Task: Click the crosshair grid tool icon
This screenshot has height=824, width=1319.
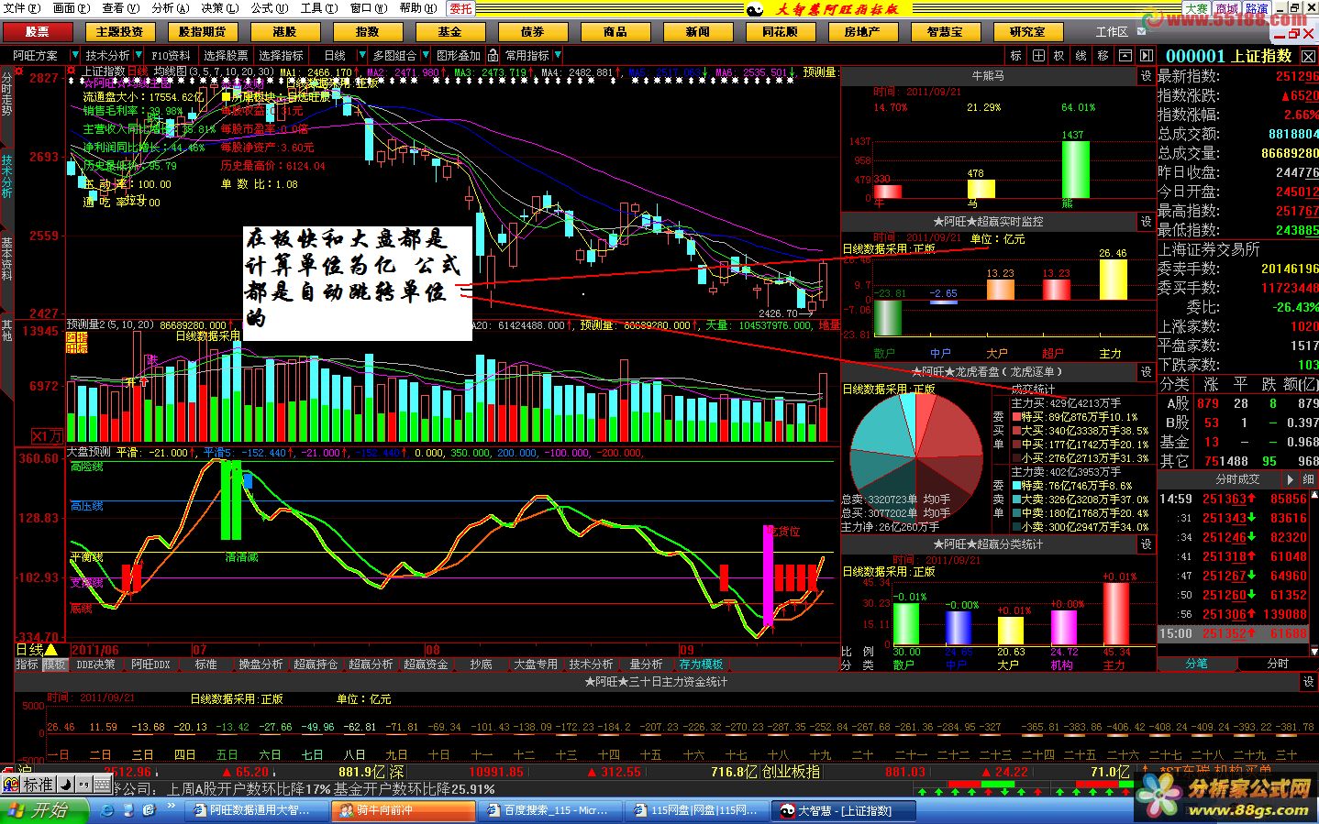Action: coord(1038,56)
